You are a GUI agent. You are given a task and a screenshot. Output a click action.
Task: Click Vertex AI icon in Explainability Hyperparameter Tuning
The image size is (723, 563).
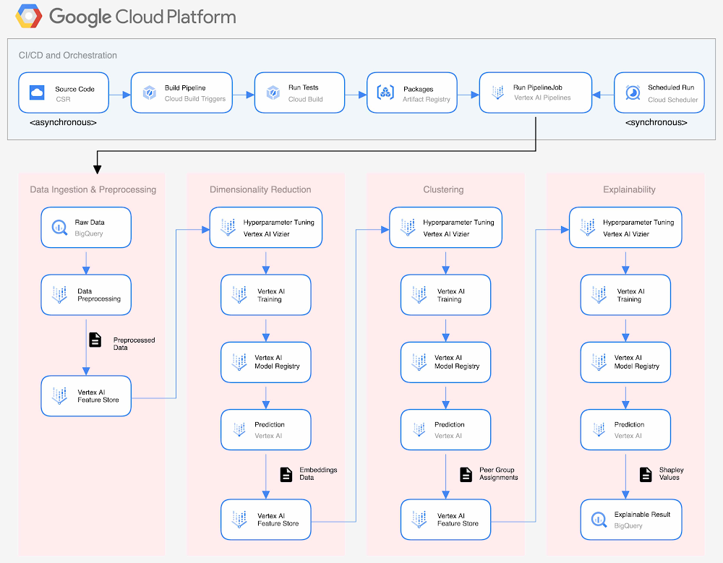(x=587, y=228)
